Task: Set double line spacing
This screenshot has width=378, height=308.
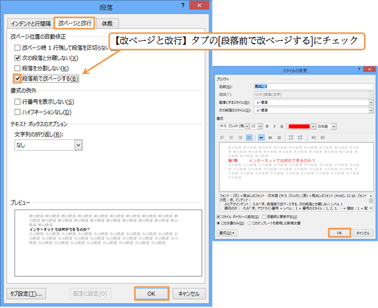Action: [279, 138]
